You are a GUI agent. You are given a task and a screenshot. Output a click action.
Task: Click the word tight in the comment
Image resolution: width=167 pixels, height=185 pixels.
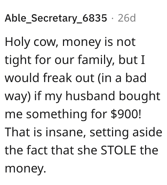pos(18,60)
